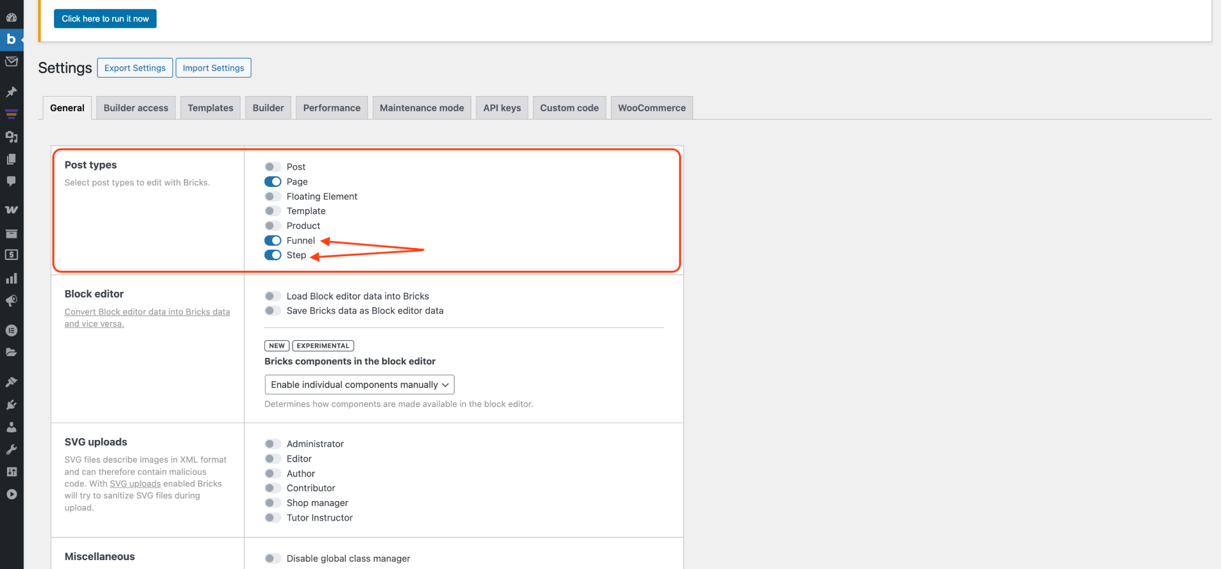Open the Dashboard gauge icon
Viewport: 1221px width, 569px height.
pos(11,17)
